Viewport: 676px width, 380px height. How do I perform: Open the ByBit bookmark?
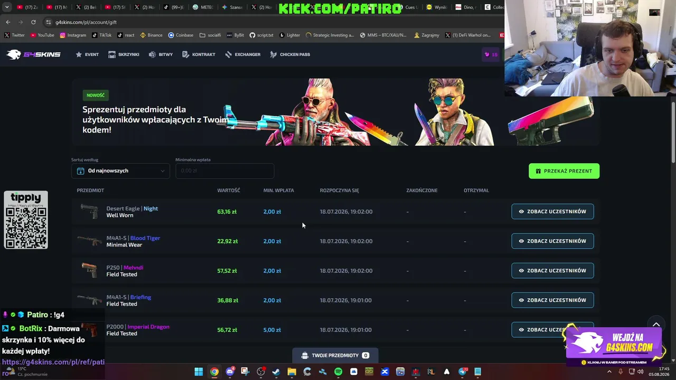click(235, 35)
